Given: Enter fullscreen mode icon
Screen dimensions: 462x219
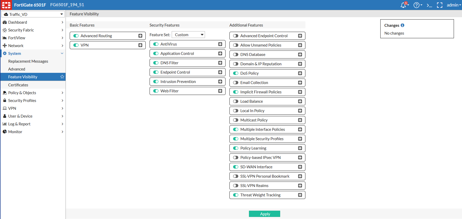Looking at the screenshot, I should click(x=440, y=5).
